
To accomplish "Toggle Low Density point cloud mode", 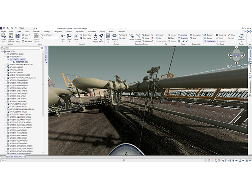I will pos(210,41).
